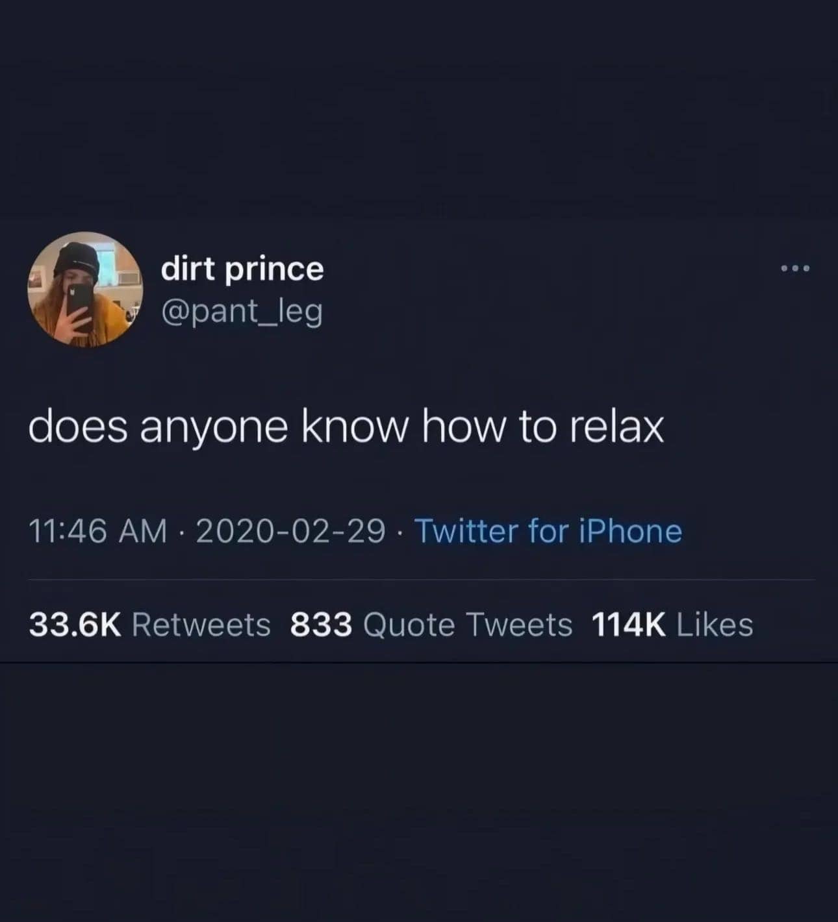Tap the phone shown in the avatar

pos(81,308)
